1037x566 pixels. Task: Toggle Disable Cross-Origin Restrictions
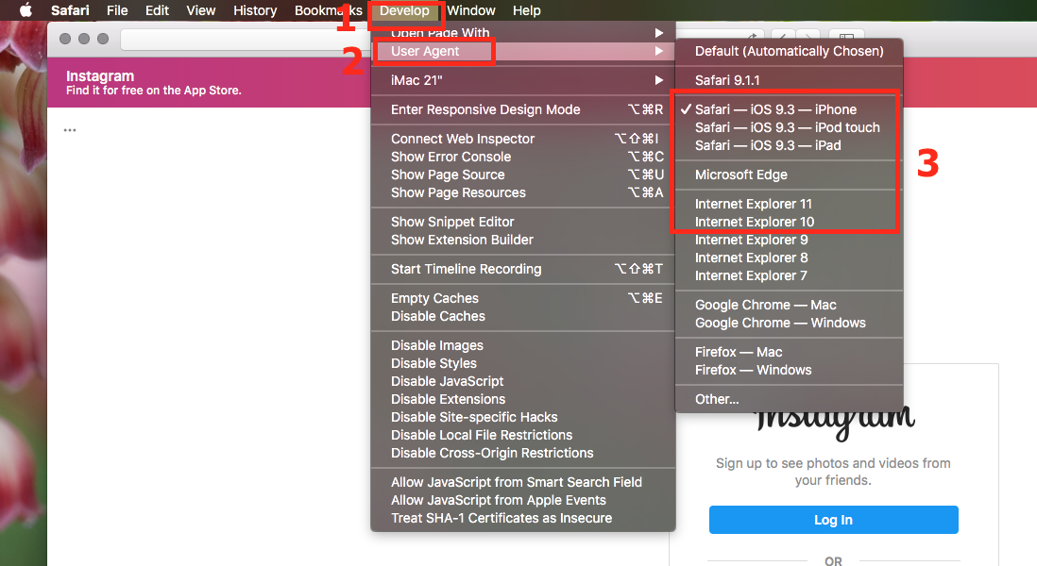[523, 453]
